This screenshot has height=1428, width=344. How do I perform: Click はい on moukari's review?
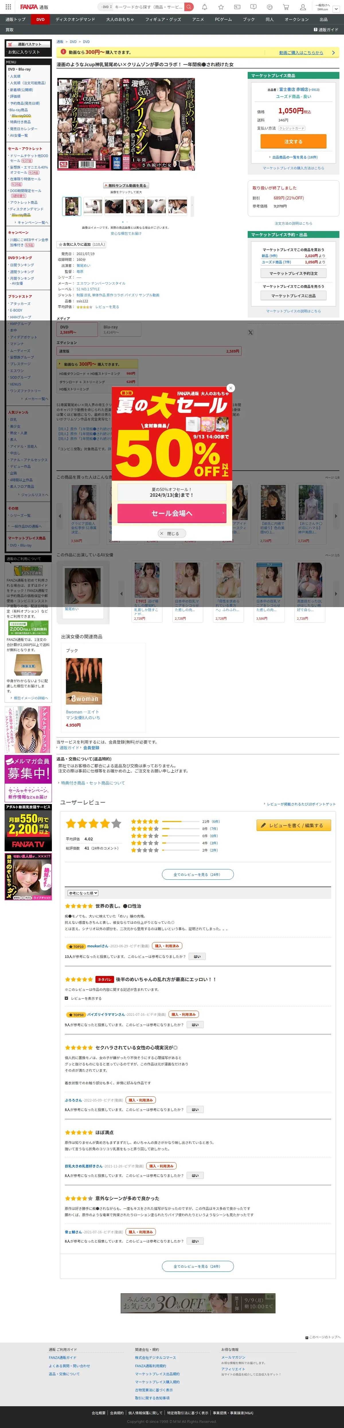pos(196,956)
